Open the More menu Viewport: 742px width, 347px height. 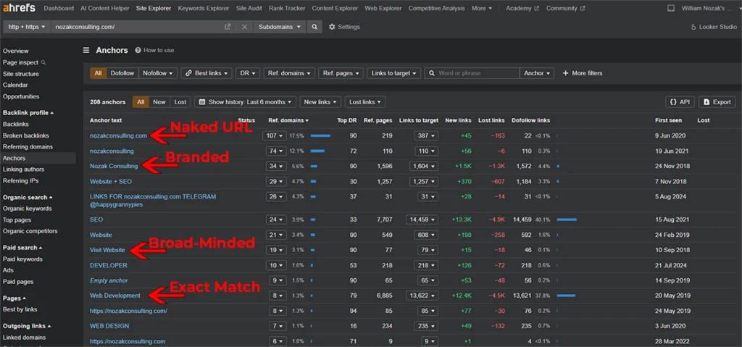[x=482, y=8]
